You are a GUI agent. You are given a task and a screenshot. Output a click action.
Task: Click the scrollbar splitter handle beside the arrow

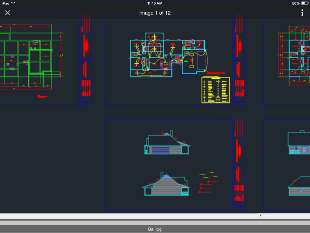[x=257, y=216]
